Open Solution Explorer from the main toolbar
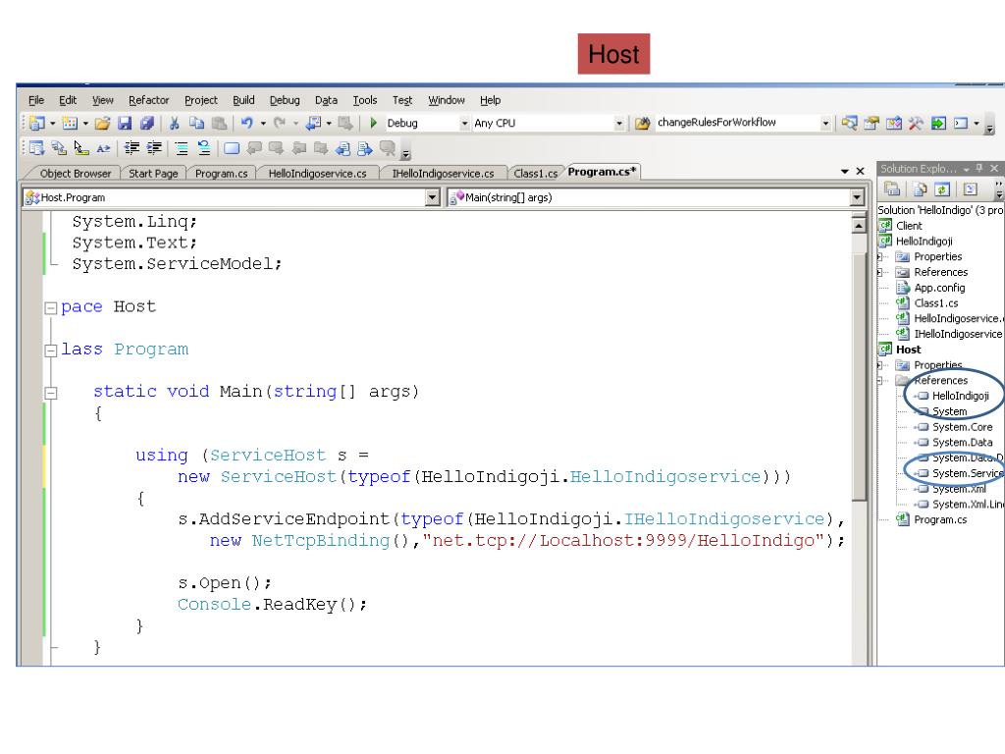Image resolution: width=1005 pixels, height=754 pixels. coord(850,123)
